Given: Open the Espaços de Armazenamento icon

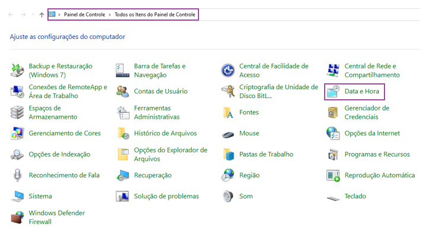Looking at the screenshot, I should 18,112.
